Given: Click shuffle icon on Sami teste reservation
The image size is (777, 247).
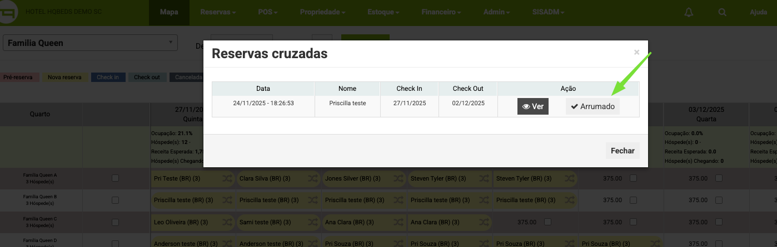Looking at the screenshot, I should [313, 222].
